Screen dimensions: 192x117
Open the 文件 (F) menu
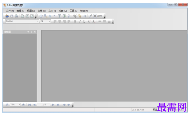[10, 11]
